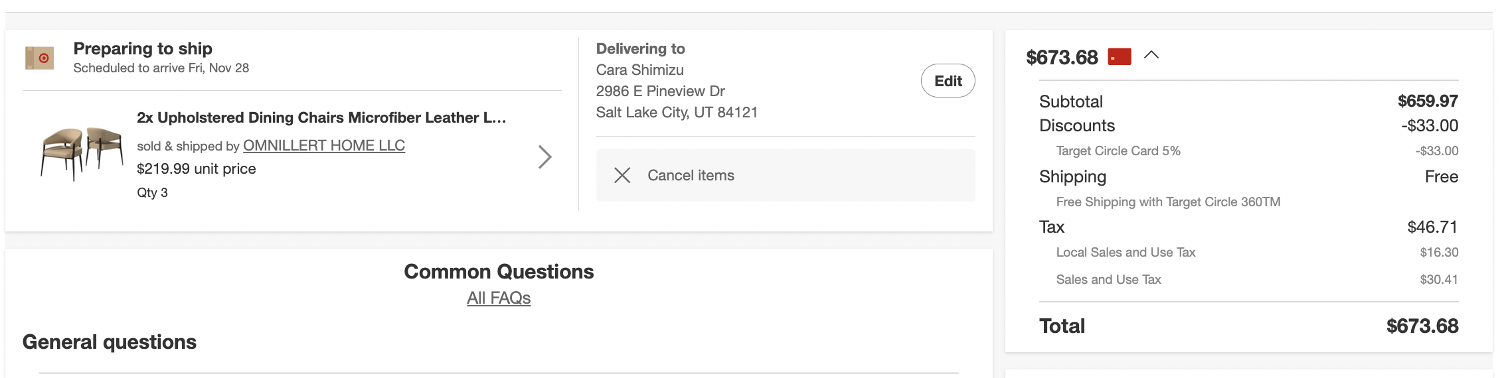Click the X icon beside Cancel items
Viewport: 1502px width, 378px height.
click(x=622, y=175)
